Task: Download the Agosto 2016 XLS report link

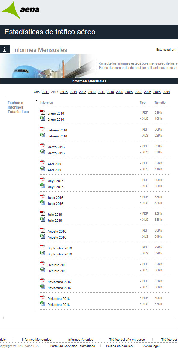Action: (57, 238)
